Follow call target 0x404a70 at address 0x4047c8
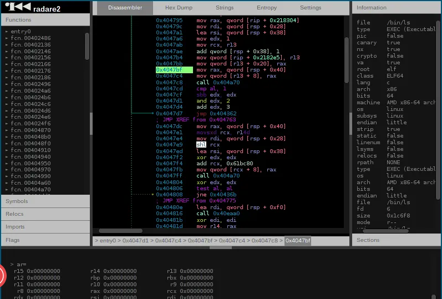The height and width of the screenshot is (299, 442). click(226, 83)
